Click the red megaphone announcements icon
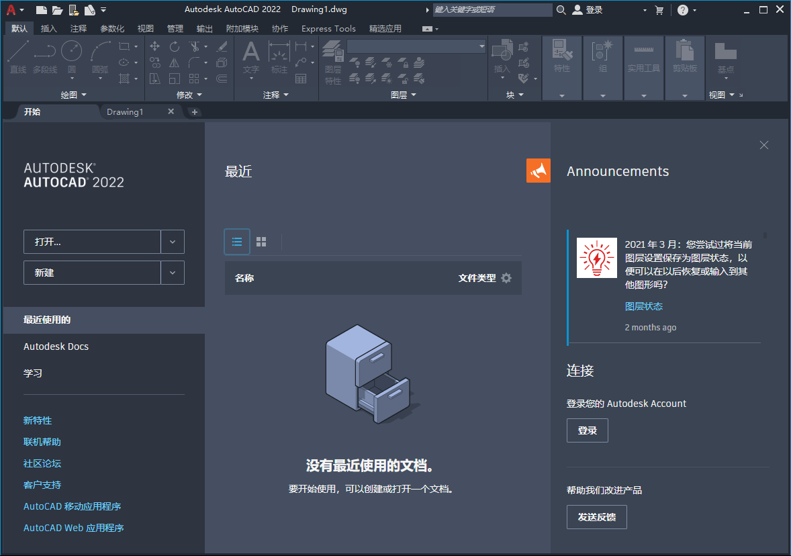The width and height of the screenshot is (791, 556). point(538,171)
